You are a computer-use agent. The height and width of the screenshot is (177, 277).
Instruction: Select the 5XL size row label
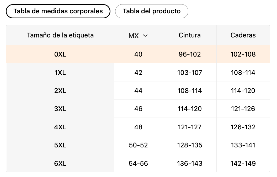point(60,145)
